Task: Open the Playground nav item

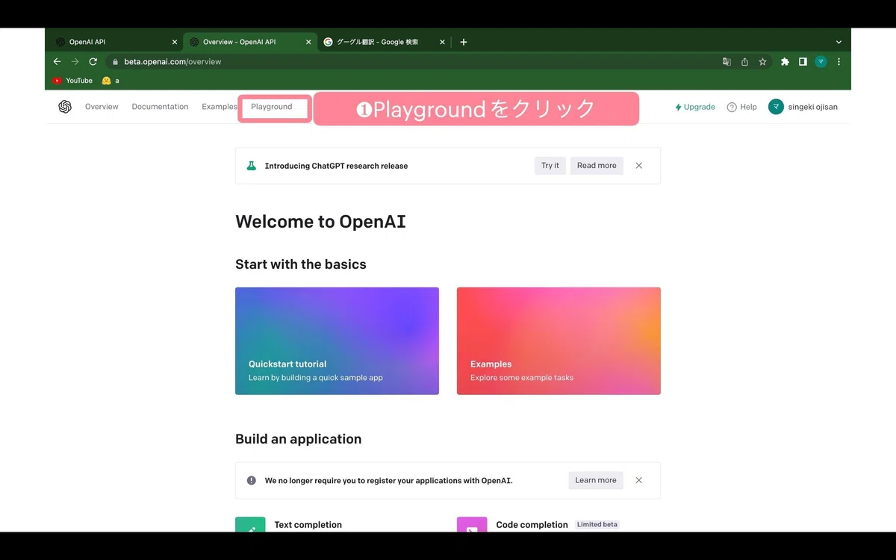Action: click(272, 107)
